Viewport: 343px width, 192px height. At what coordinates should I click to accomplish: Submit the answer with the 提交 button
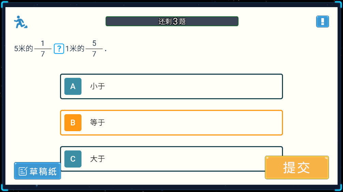tap(297, 168)
